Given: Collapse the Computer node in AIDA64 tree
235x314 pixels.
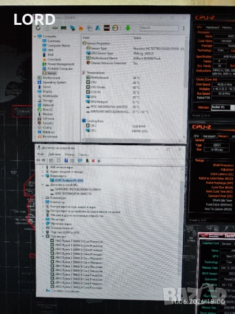Looking at the screenshot, I should tap(35, 36).
